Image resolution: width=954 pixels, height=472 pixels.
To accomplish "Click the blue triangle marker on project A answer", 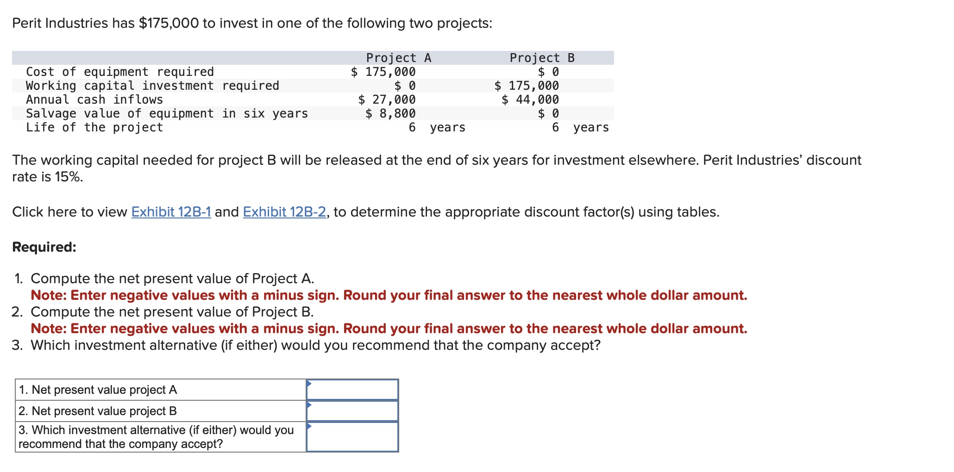I will 309,383.
